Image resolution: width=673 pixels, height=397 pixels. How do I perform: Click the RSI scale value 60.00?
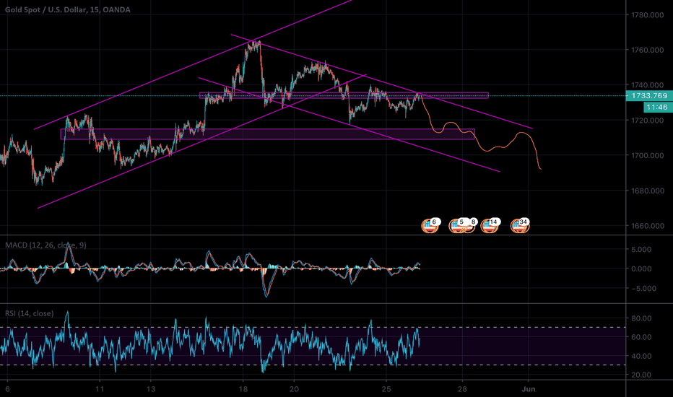(x=641, y=337)
